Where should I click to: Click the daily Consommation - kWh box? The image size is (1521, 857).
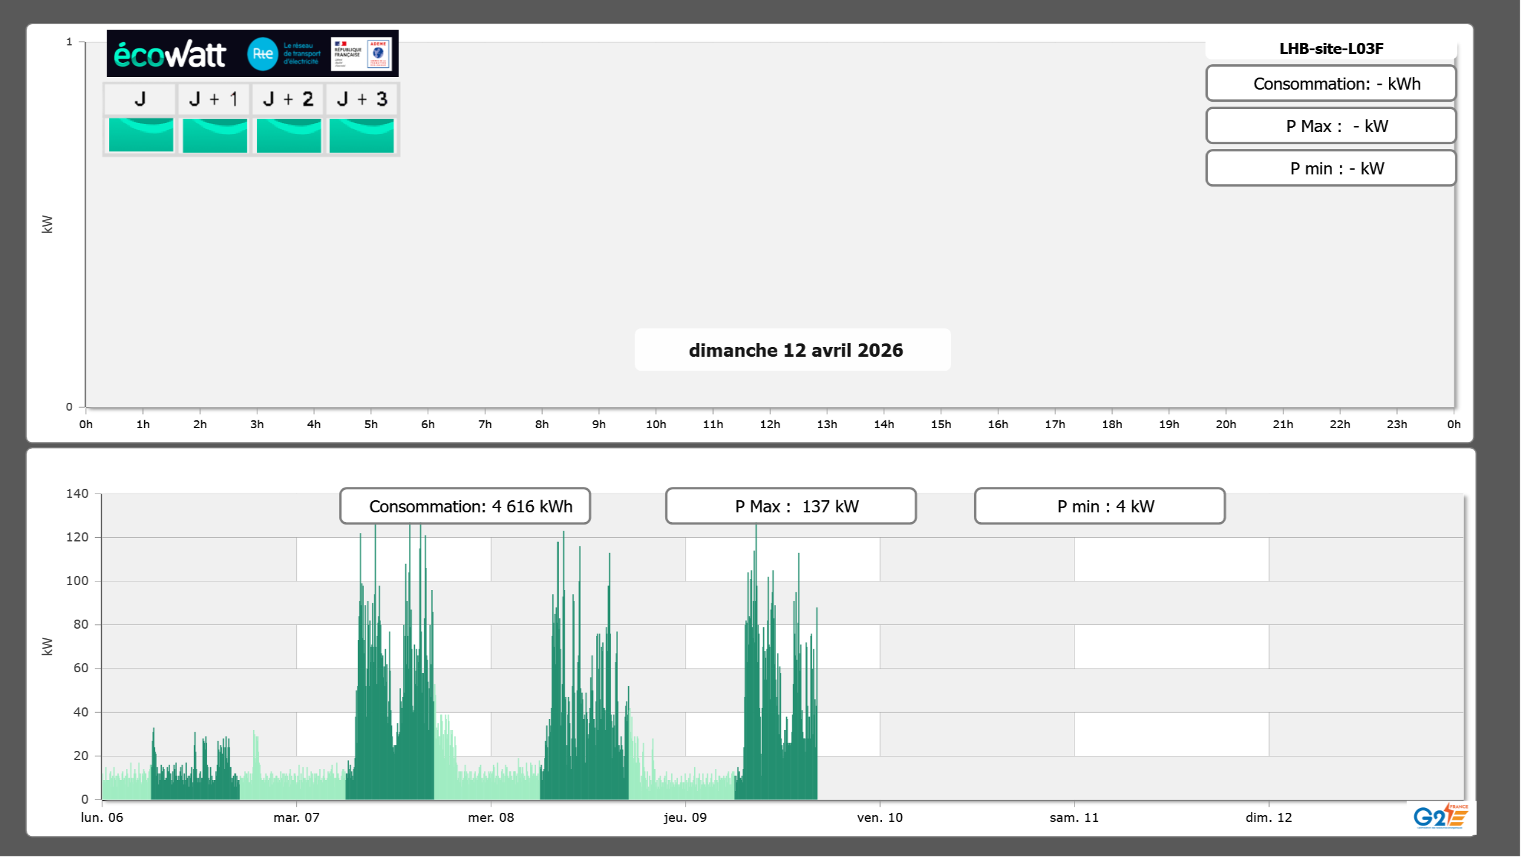point(1331,84)
